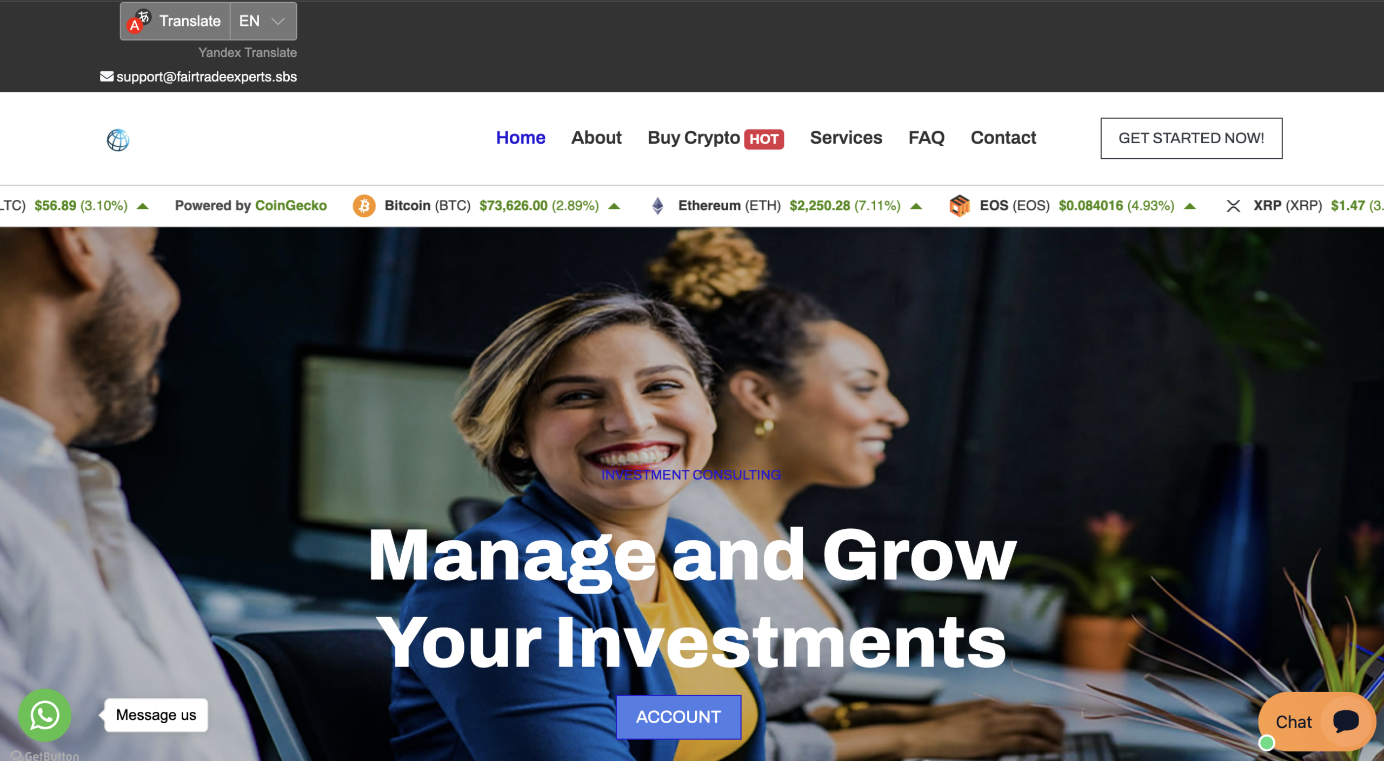
Task: Click the EOS coin icon
Action: 960,206
